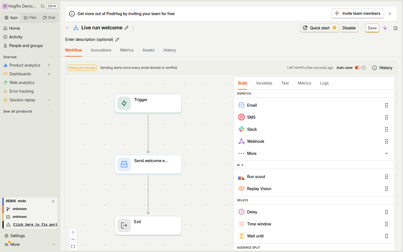Screen dimensions: 403x252
Task: Click the Webhook dispatch icon
Action: coord(242,141)
